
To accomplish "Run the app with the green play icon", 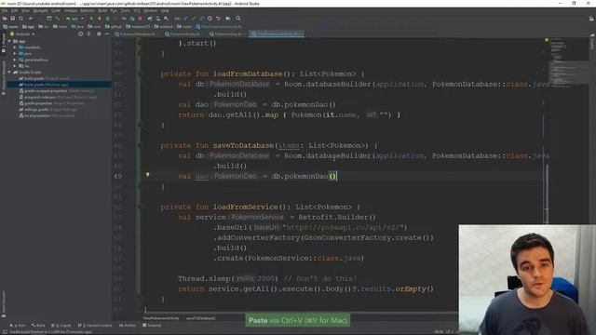I will click(x=91, y=19).
